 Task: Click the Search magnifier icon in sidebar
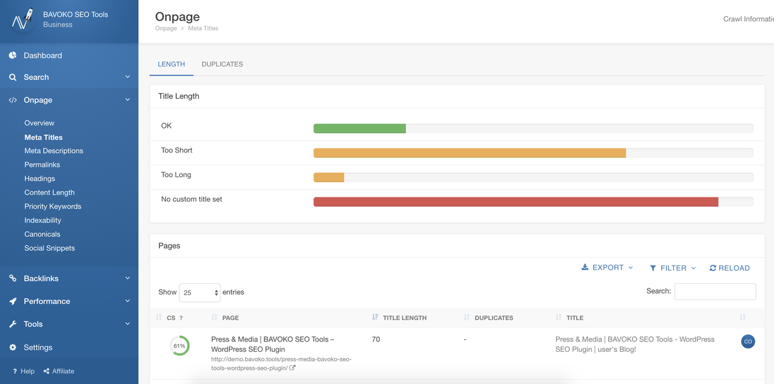[13, 77]
